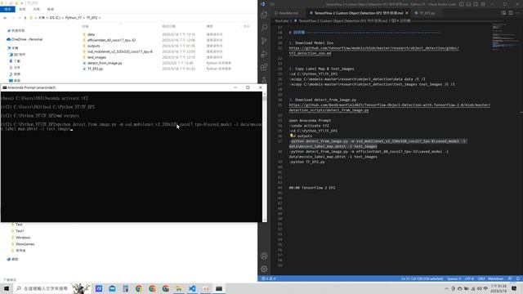Open Run and Debug view in VS Code
The image size is (523, 294).
pos(264,54)
